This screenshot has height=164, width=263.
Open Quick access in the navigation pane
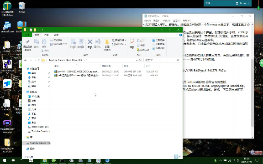[x=33, y=69]
